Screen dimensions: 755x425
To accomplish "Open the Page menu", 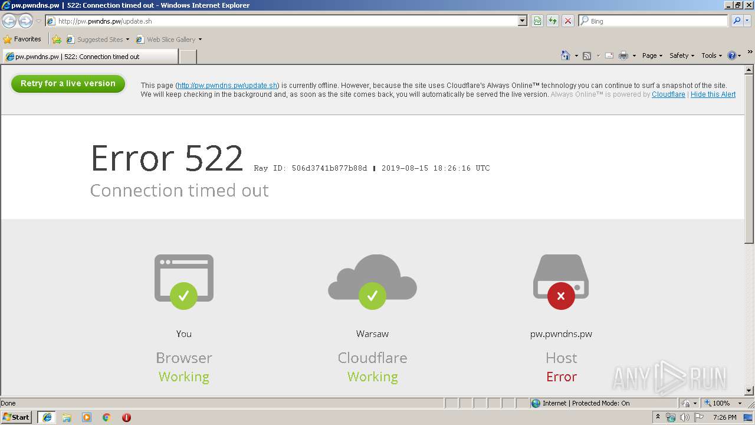I will tap(652, 55).
